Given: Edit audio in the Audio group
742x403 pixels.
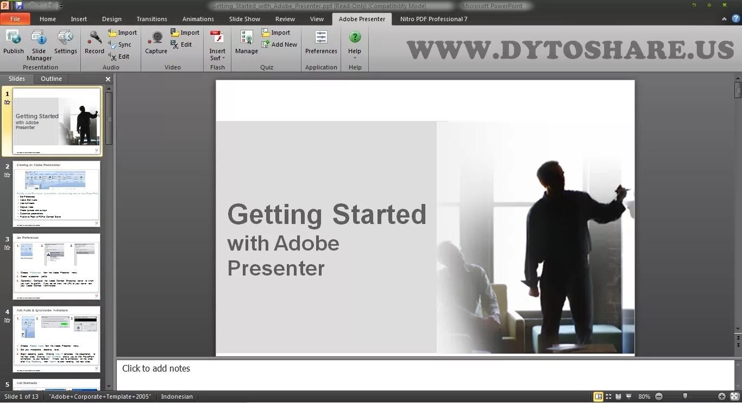Looking at the screenshot, I should click(x=119, y=56).
